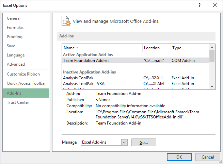The image size is (223, 164).
Task: Click the C:\...32.XLL location cell
Action: coord(153,78)
